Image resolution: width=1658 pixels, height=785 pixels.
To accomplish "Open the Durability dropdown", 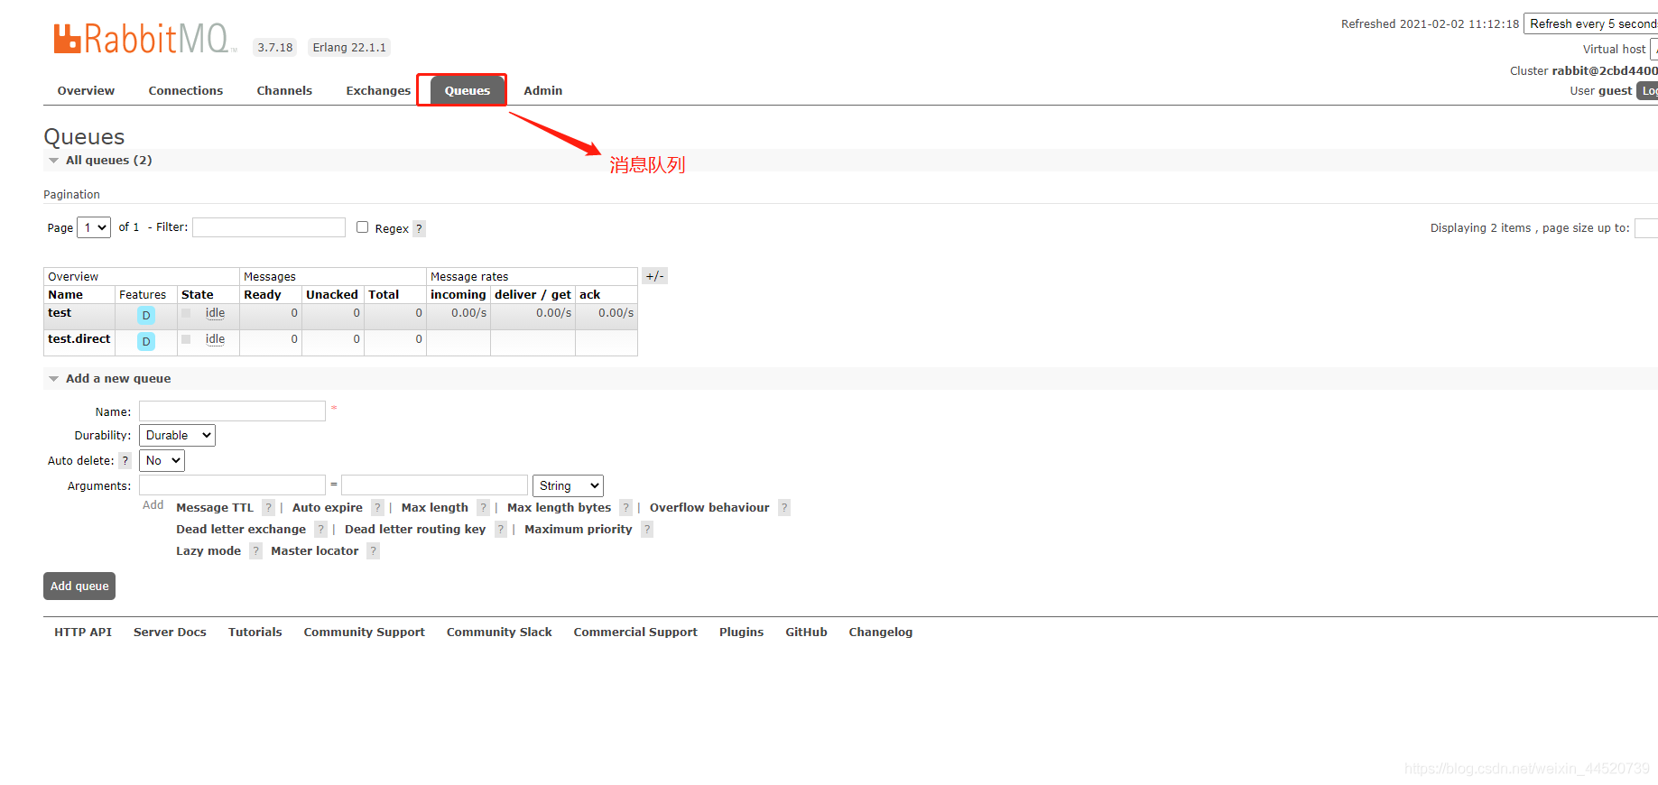I will (x=177, y=436).
